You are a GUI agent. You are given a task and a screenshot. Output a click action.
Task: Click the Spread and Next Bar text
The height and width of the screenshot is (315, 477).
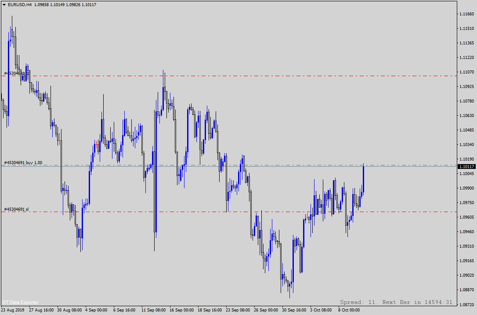[396, 302]
